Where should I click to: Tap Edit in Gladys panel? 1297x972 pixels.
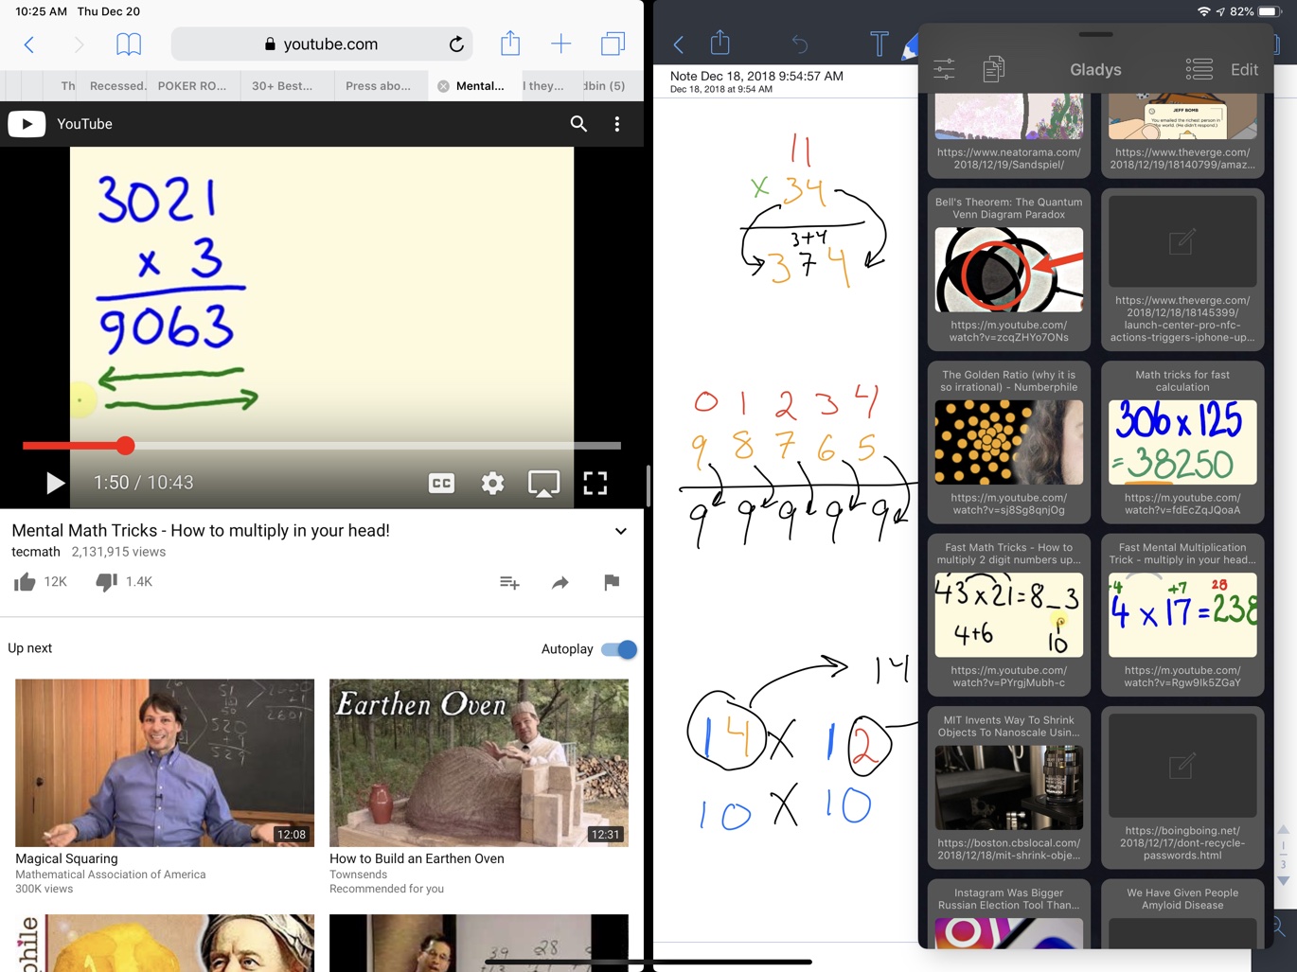pos(1244,70)
